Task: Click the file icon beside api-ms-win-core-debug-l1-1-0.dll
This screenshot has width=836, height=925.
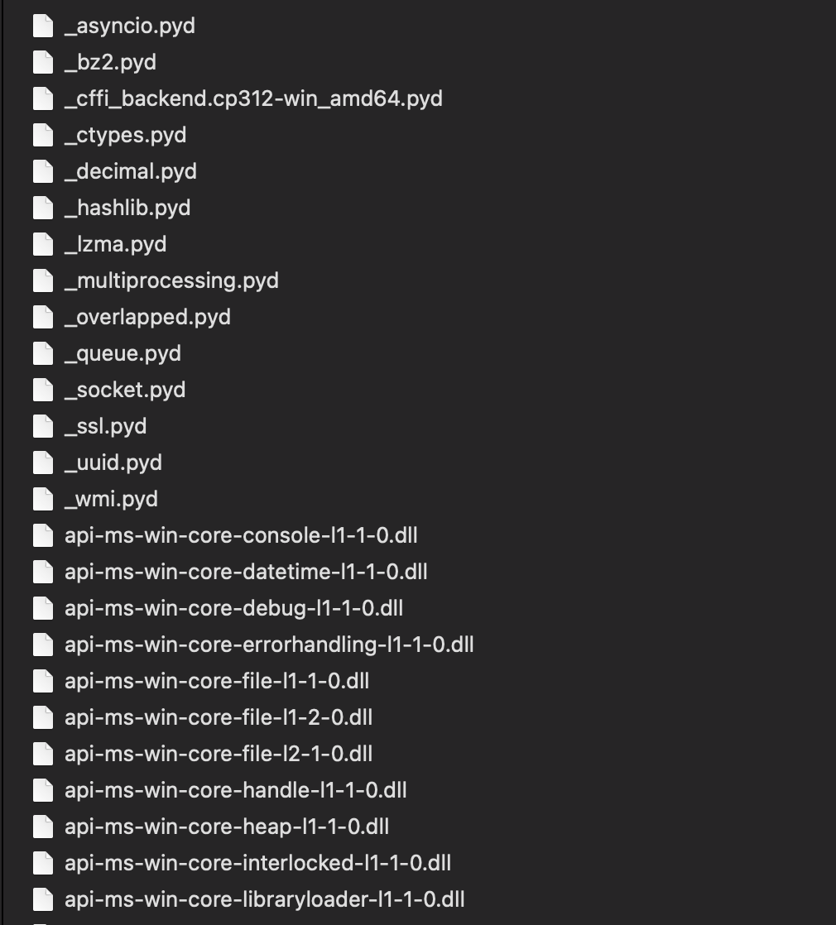Action: pos(43,608)
